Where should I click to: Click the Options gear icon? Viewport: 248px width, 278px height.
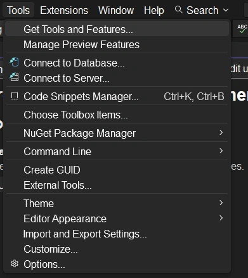(x=15, y=263)
